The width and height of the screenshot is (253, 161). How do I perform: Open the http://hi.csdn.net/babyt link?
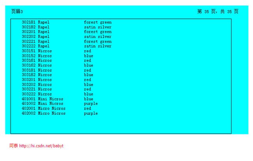coord(41,146)
